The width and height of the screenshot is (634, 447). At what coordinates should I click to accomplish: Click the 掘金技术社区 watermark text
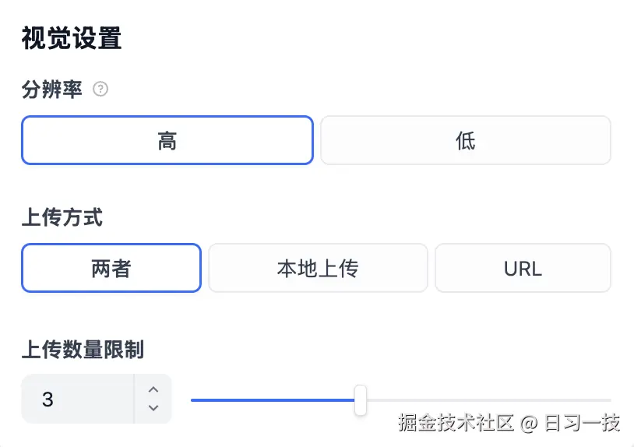(x=456, y=423)
